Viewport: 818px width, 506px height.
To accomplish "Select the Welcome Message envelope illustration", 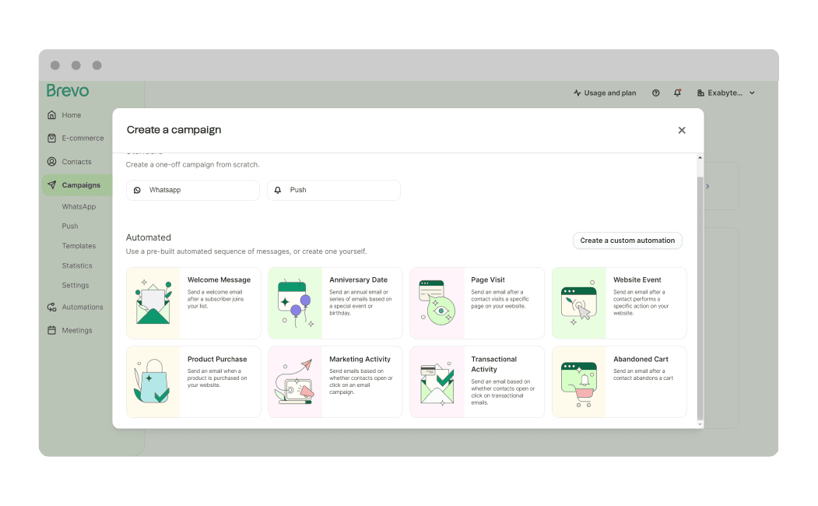I will pyautogui.click(x=153, y=303).
